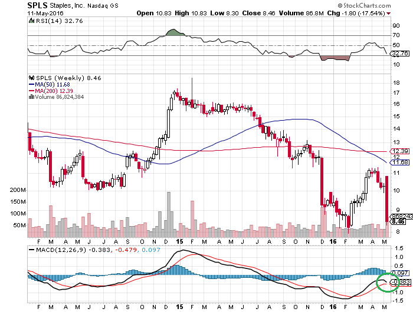Viewport: 413px width, 312px height.
Task: Click the 0.097 histogram tag on MACD axis
Action: pos(400,273)
